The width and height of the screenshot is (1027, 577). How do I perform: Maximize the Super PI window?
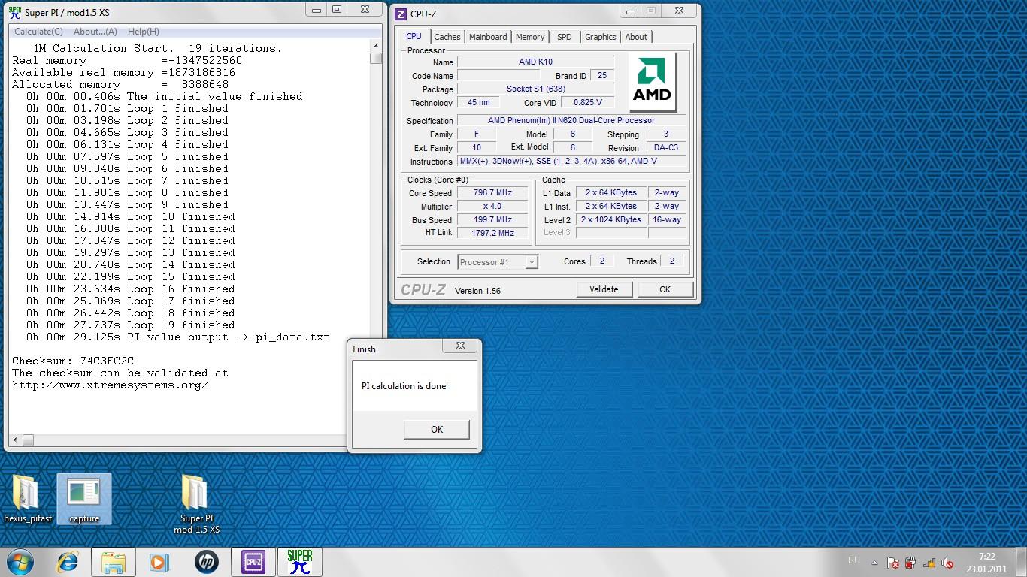pyautogui.click(x=337, y=11)
